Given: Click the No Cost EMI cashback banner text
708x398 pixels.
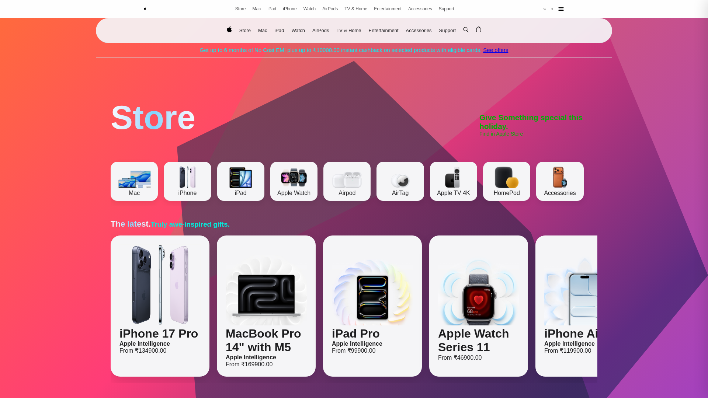Looking at the screenshot, I should click(x=340, y=50).
